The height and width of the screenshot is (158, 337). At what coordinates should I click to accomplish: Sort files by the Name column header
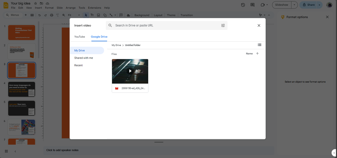click(x=249, y=54)
